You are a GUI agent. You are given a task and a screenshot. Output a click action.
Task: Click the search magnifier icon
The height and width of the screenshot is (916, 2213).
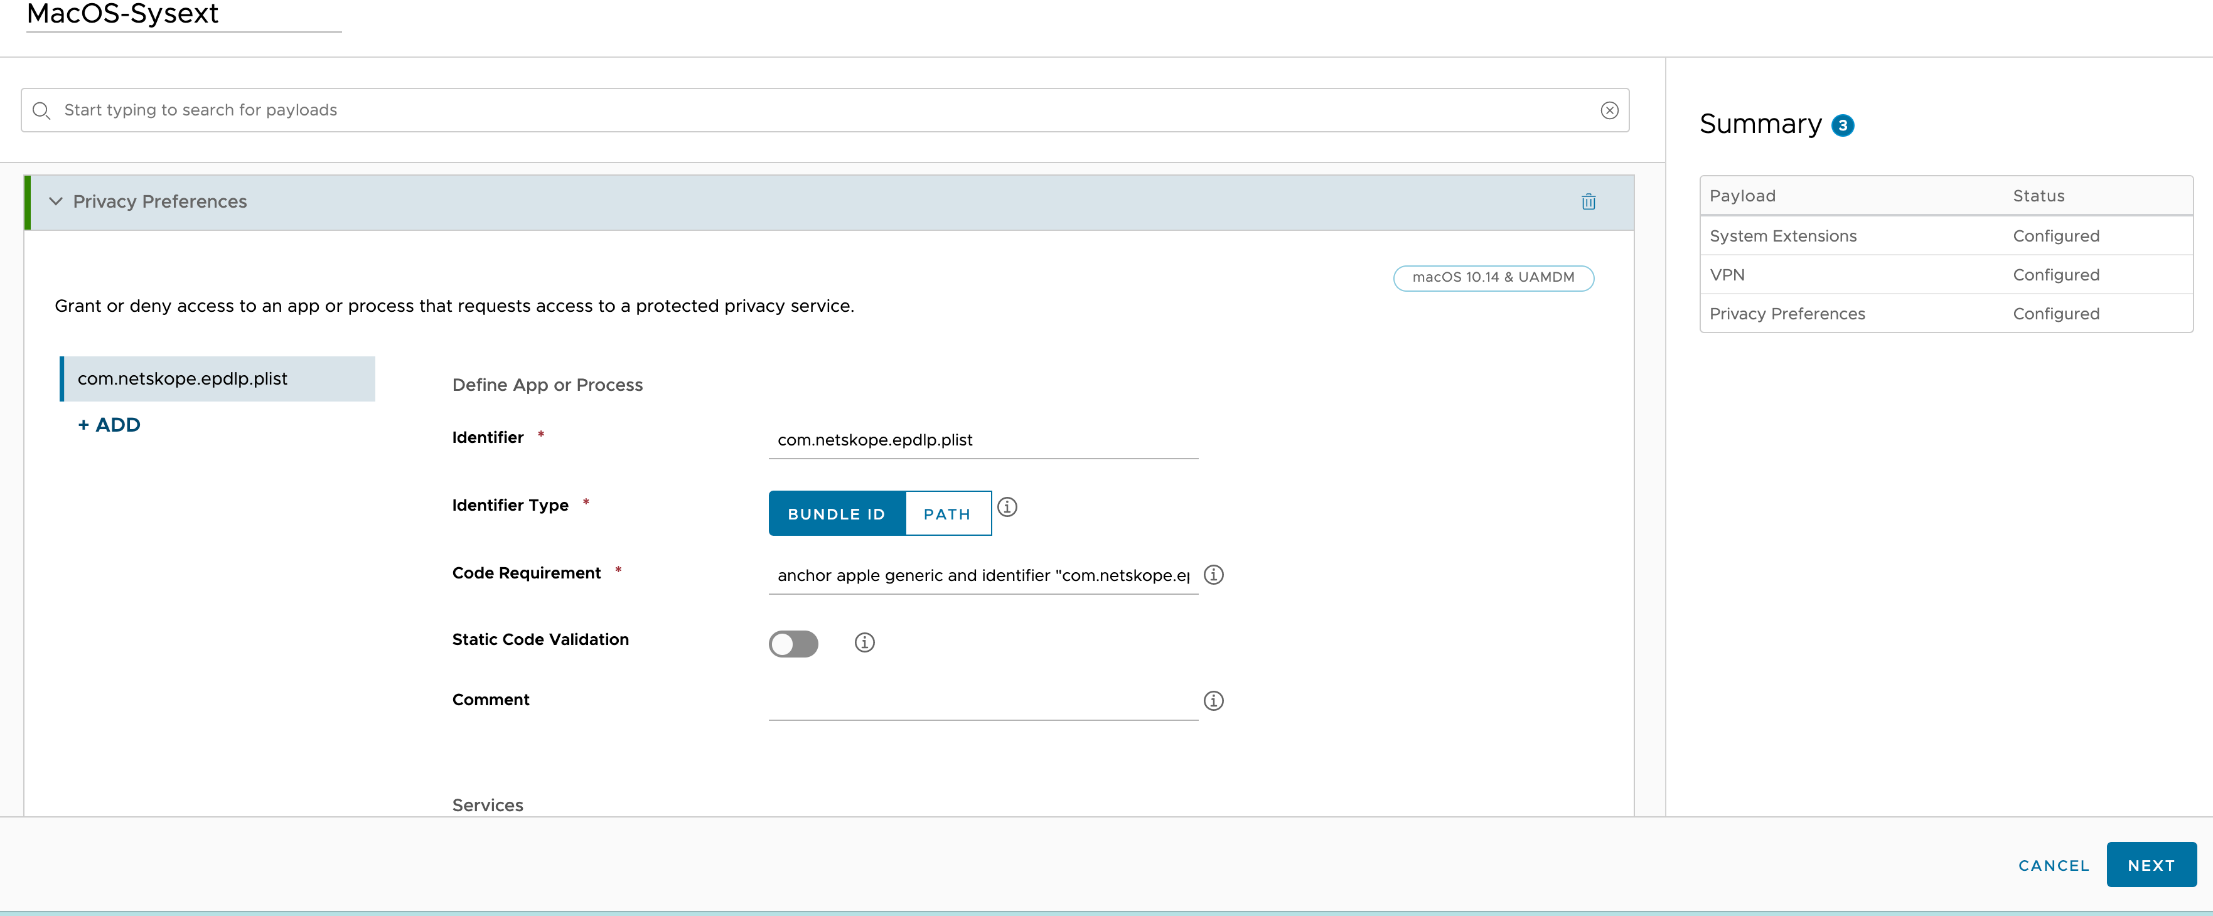(x=41, y=110)
